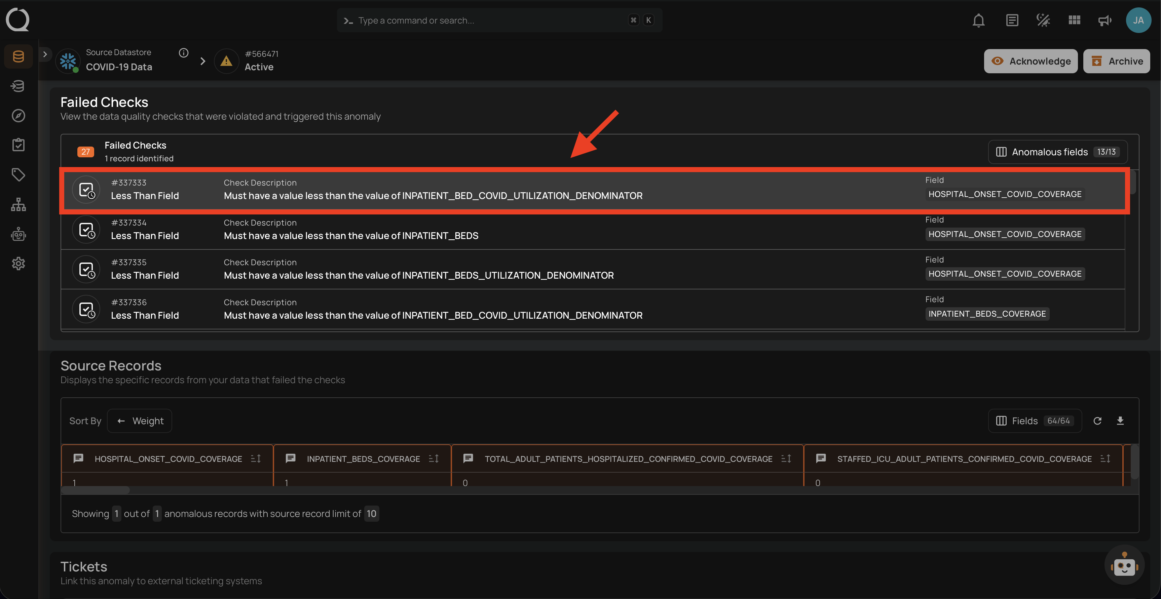
Task: Sort by INPATIENT_BEDS_COVERAGE column
Action: (434, 458)
